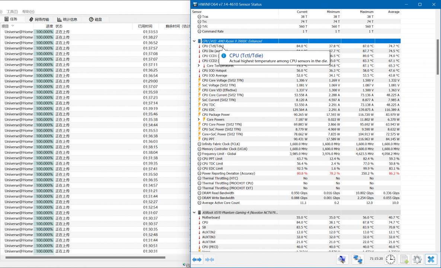Click the progress bar of the 01:39:35 upload row
This screenshot has width=441, height=268.
(x=44, y=163)
